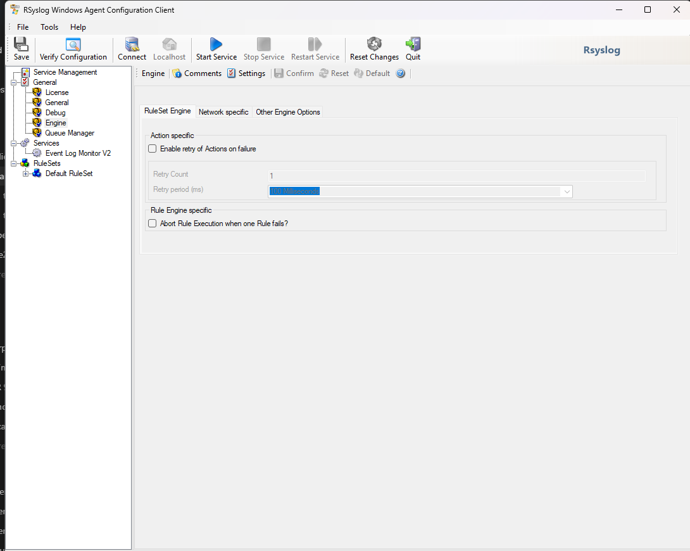This screenshot has width=690, height=551.
Task: Switch to the Other Engine Options tab
Action: [x=288, y=112]
